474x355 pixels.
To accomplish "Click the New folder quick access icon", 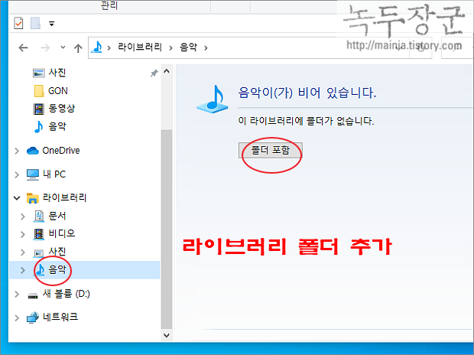I will point(35,23).
